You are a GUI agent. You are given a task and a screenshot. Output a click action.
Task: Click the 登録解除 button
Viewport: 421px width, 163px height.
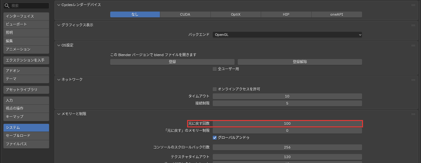(x=300, y=62)
